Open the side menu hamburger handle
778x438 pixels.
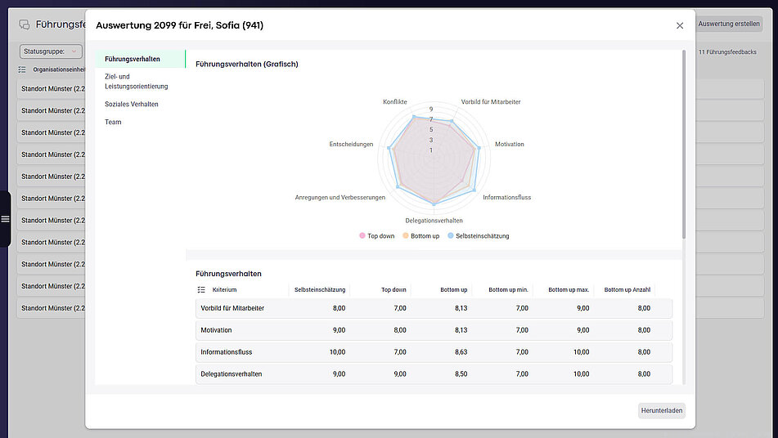coord(5,219)
